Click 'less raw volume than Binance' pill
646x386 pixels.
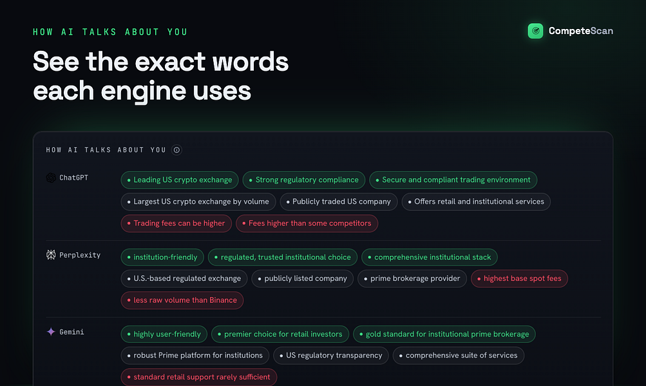[182, 300]
